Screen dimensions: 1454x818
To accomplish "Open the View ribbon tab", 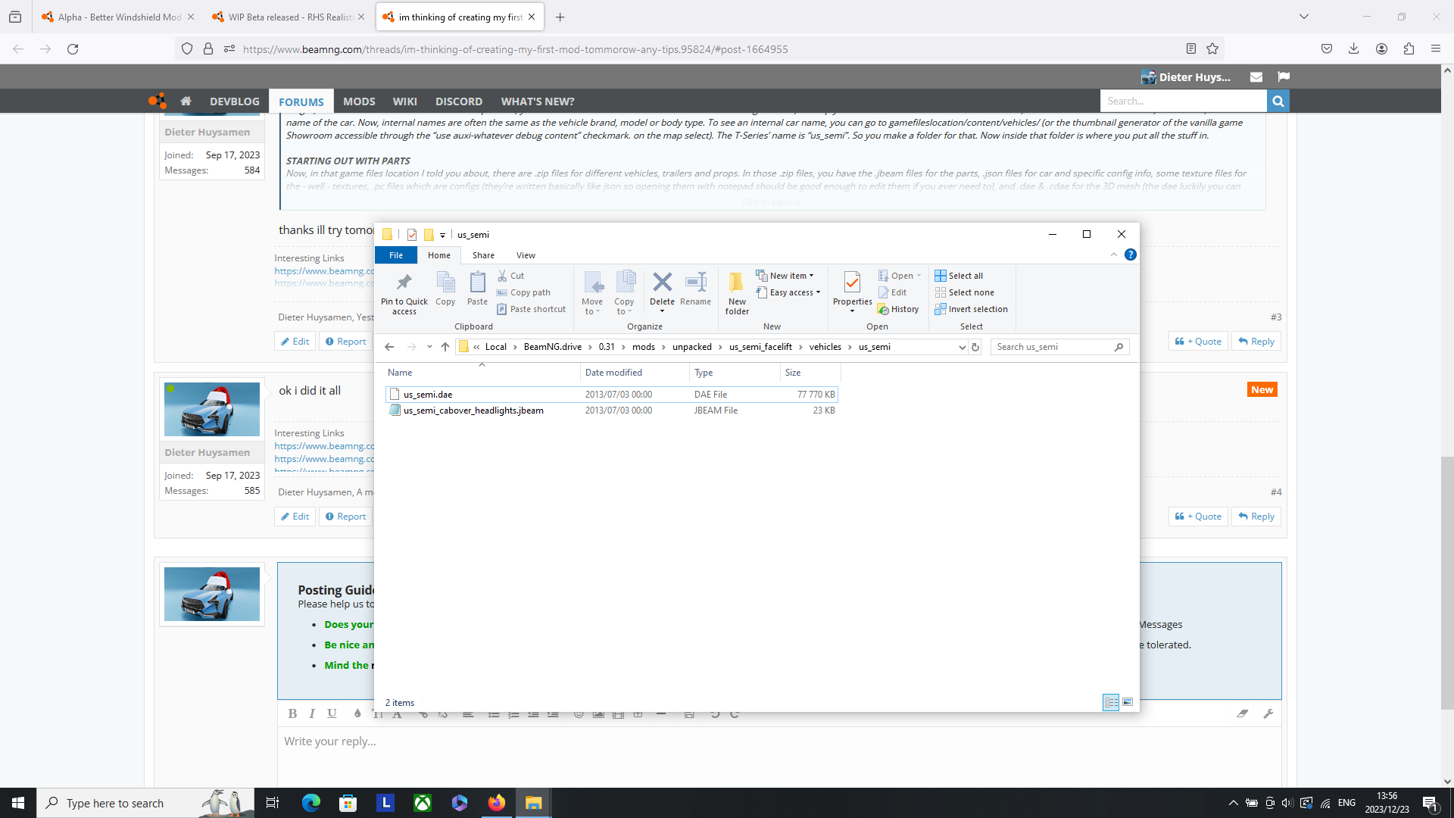I will click(x=526, y=255).
